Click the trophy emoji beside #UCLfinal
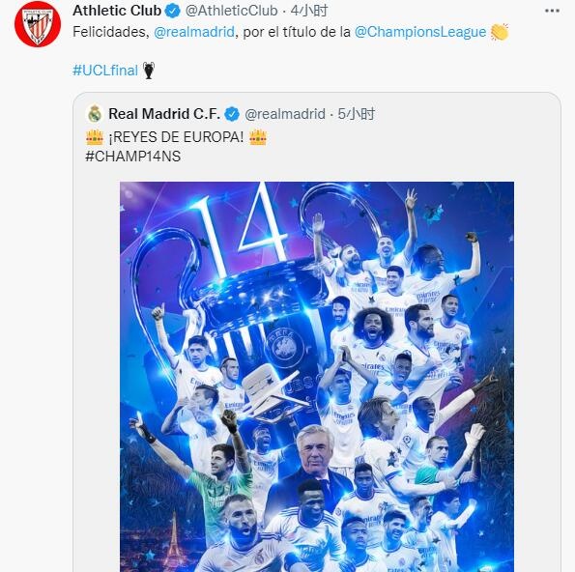This screenshot has height=572, width=575. 149,71
